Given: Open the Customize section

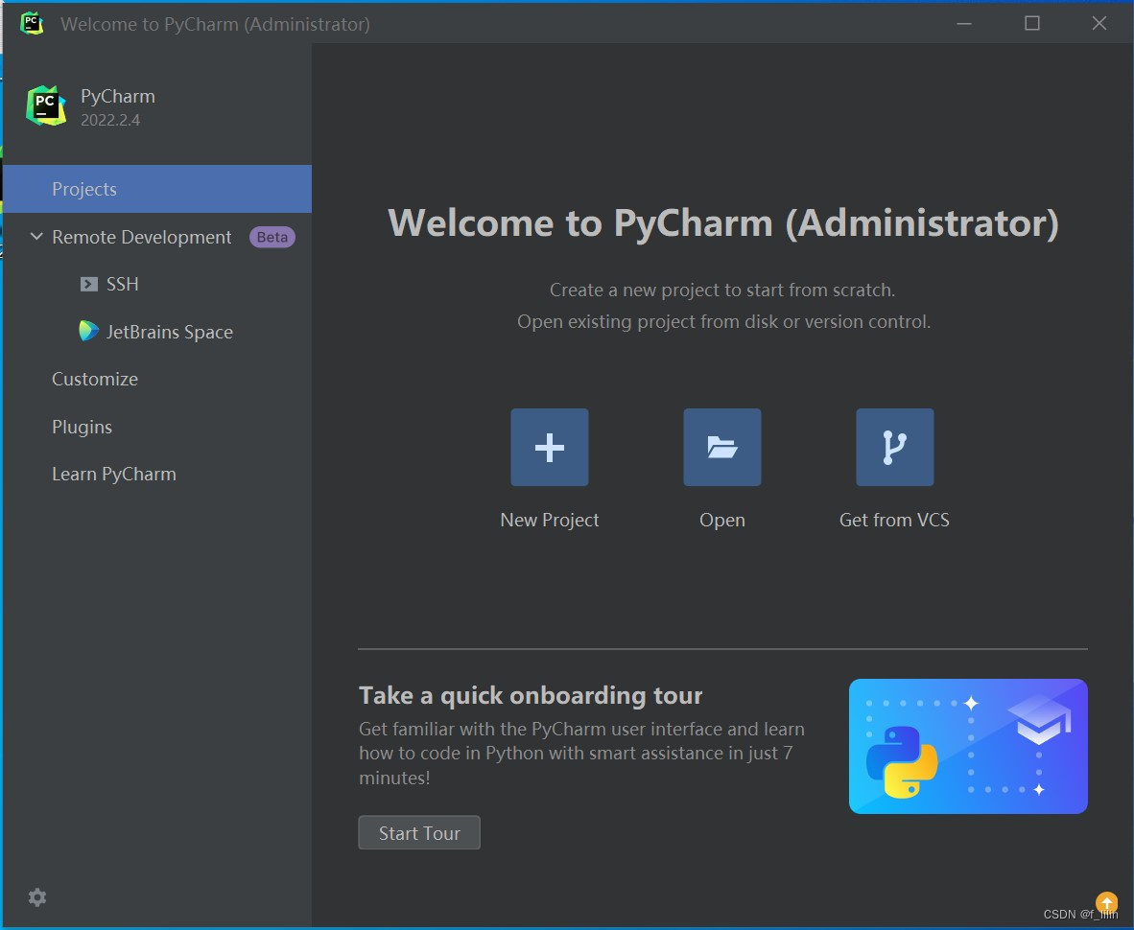Looking at the screenshot, I should click(x=94, y=379).
